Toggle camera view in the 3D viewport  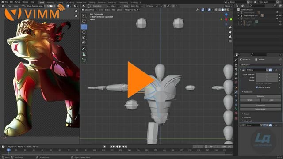click(230, 37)
